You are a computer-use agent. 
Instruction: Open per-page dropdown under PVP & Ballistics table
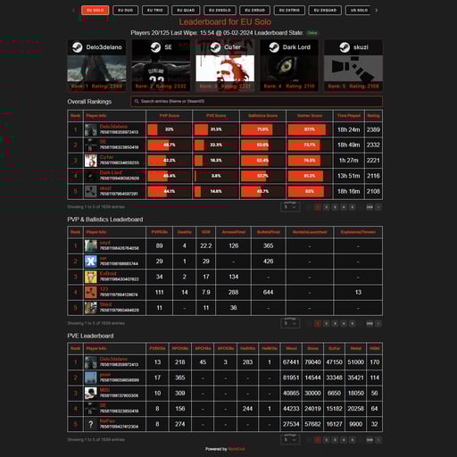[x=290, y=323]
